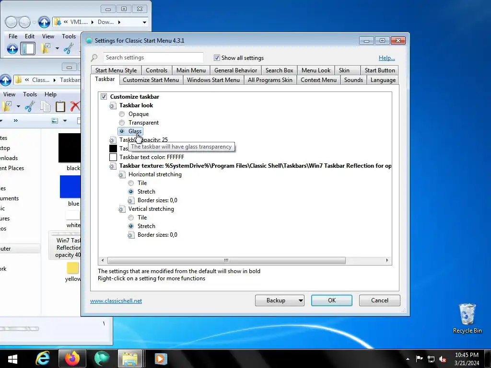Switch to Customize Start Menu tab

(x=151, y=80)
